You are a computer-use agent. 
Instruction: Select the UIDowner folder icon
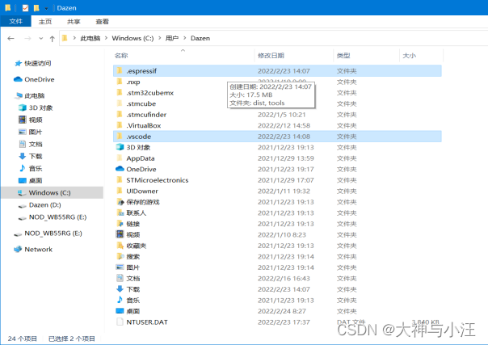120,191
